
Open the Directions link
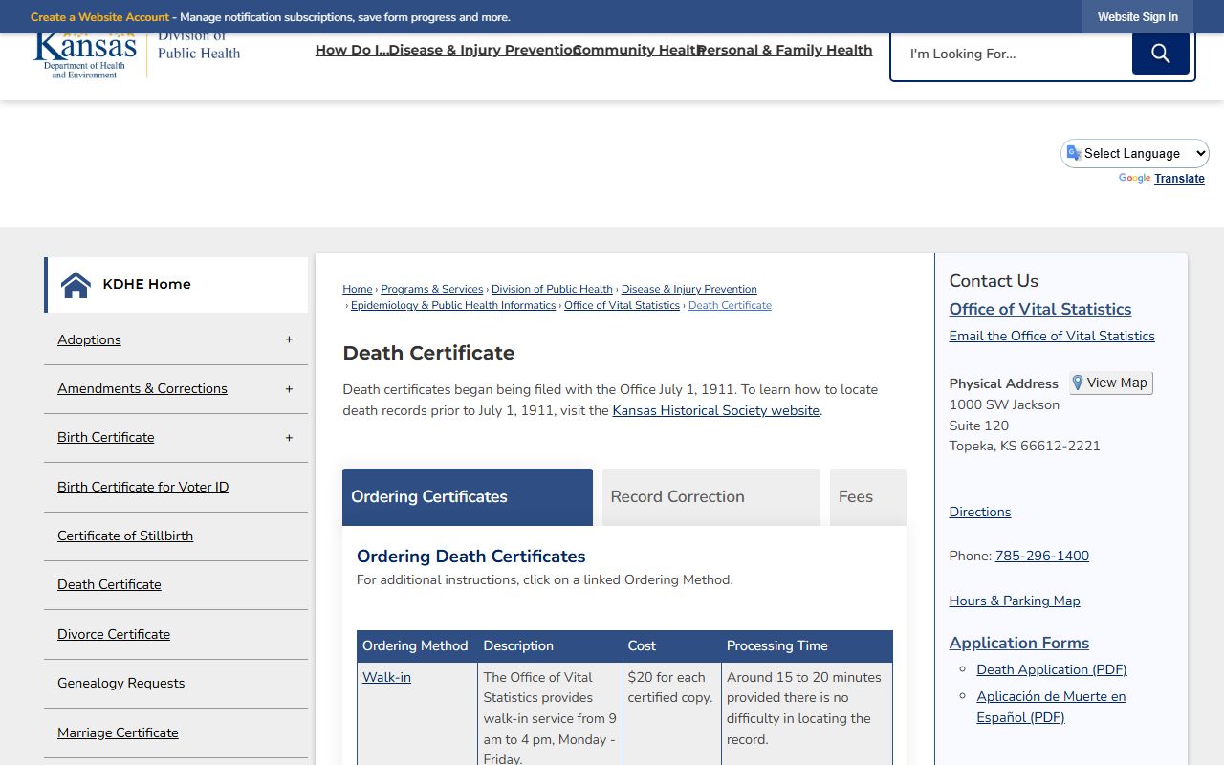tap(980, 512)
